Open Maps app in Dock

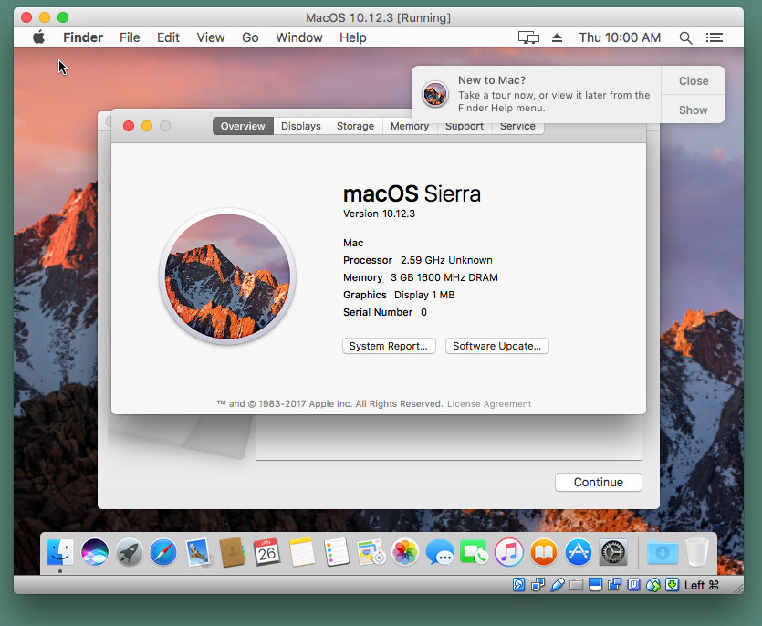pyautogui.click(x=371, y=553)
